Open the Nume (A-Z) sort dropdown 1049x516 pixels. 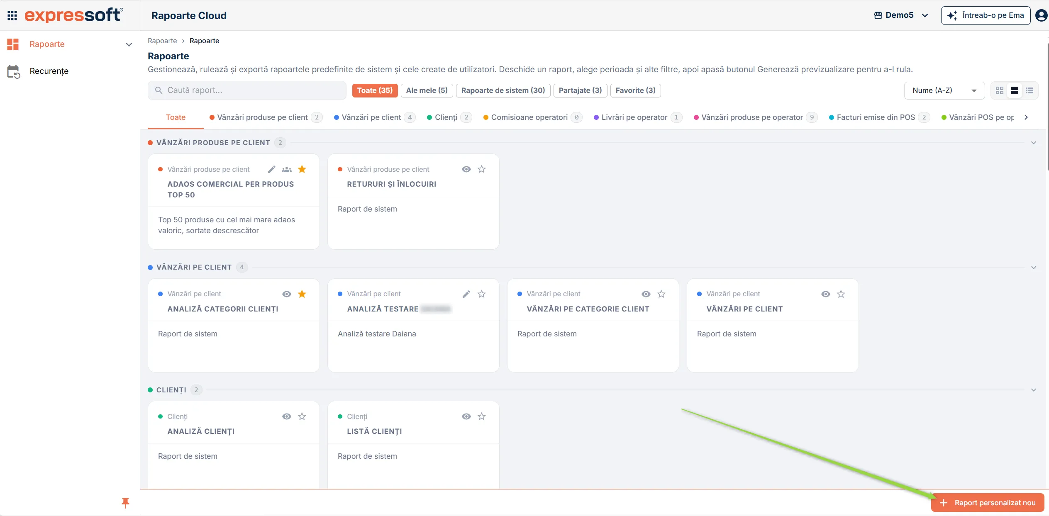pyautogui.click(x=944, y=90)
